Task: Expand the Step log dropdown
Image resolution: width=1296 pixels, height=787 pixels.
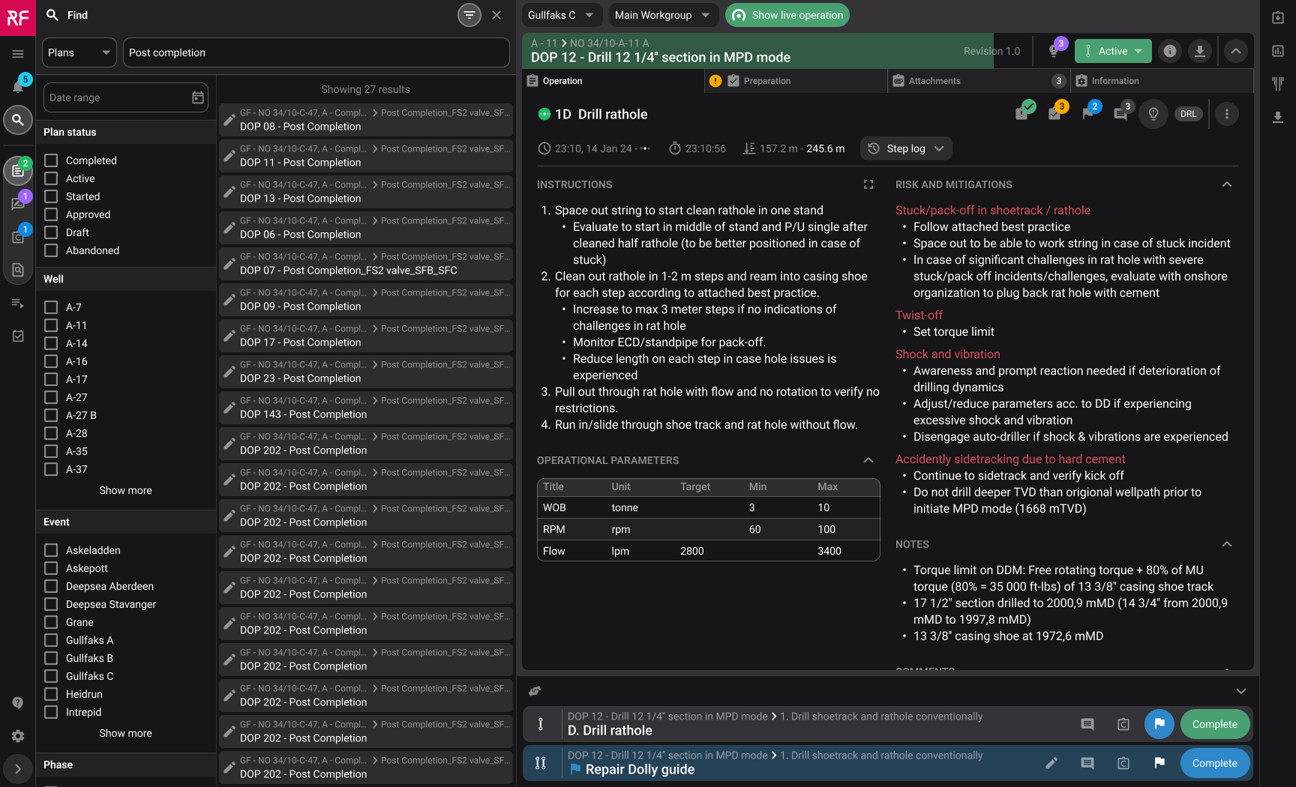Action: click(x=906, y=148)
